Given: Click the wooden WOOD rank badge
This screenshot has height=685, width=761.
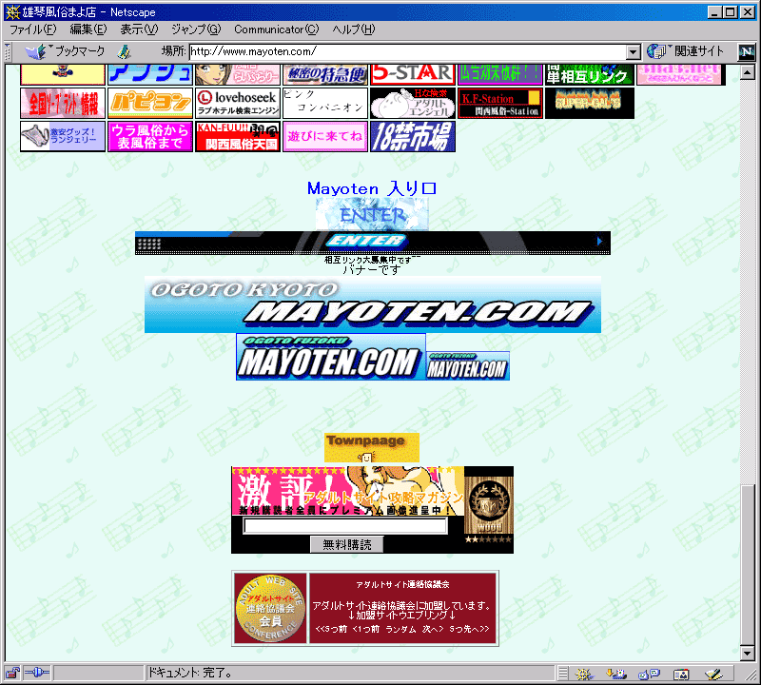Looking at the screenshot, I should (x=489, y=506).
